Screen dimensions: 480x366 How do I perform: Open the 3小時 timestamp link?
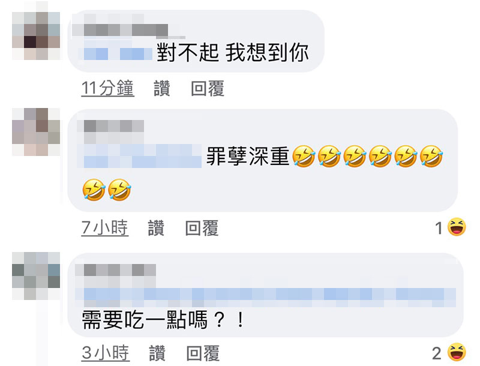click(x=106, y=353)
